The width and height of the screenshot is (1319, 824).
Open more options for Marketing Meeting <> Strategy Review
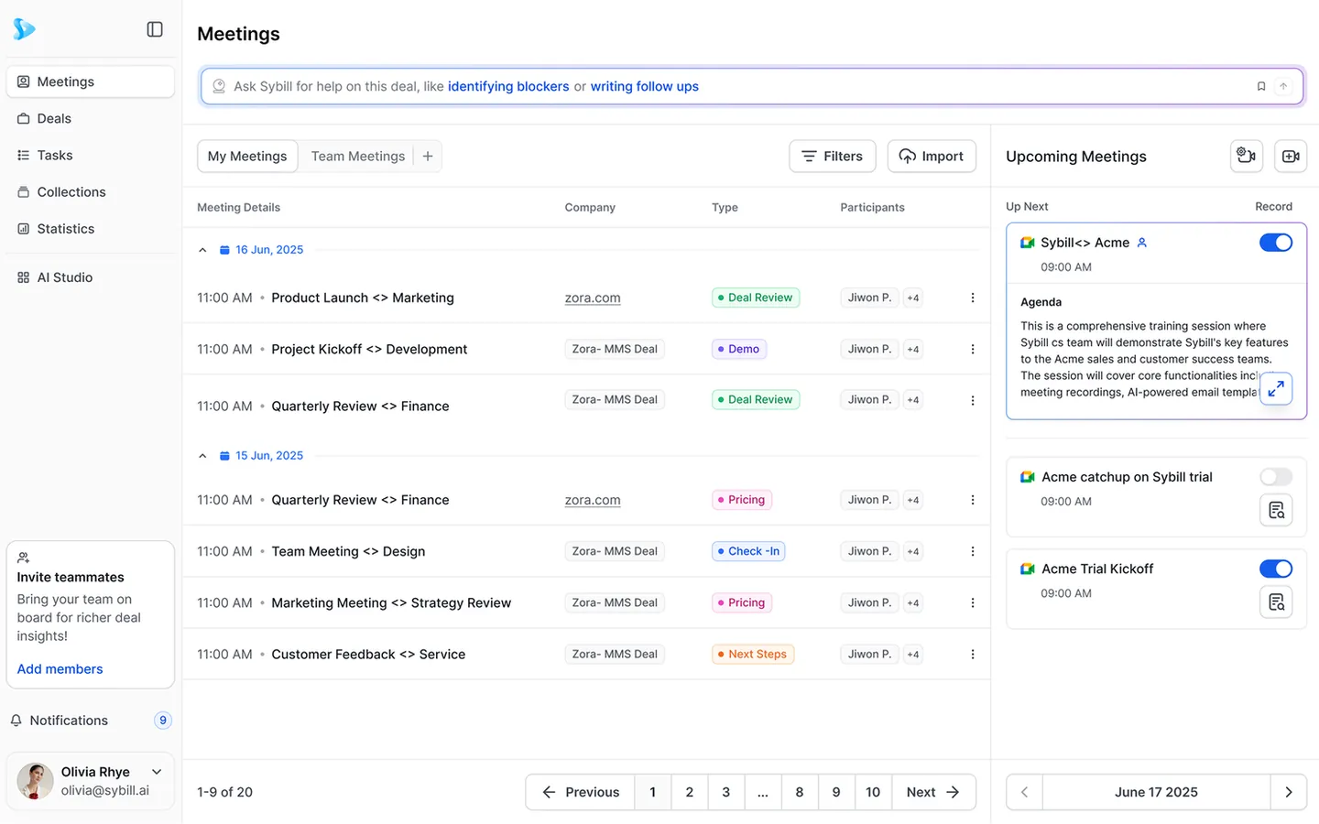pyautogui.click(x=973, y=602)
